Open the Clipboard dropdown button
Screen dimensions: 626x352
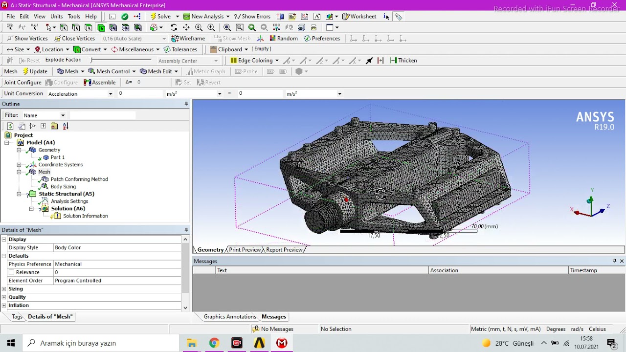tap(229, 49)
